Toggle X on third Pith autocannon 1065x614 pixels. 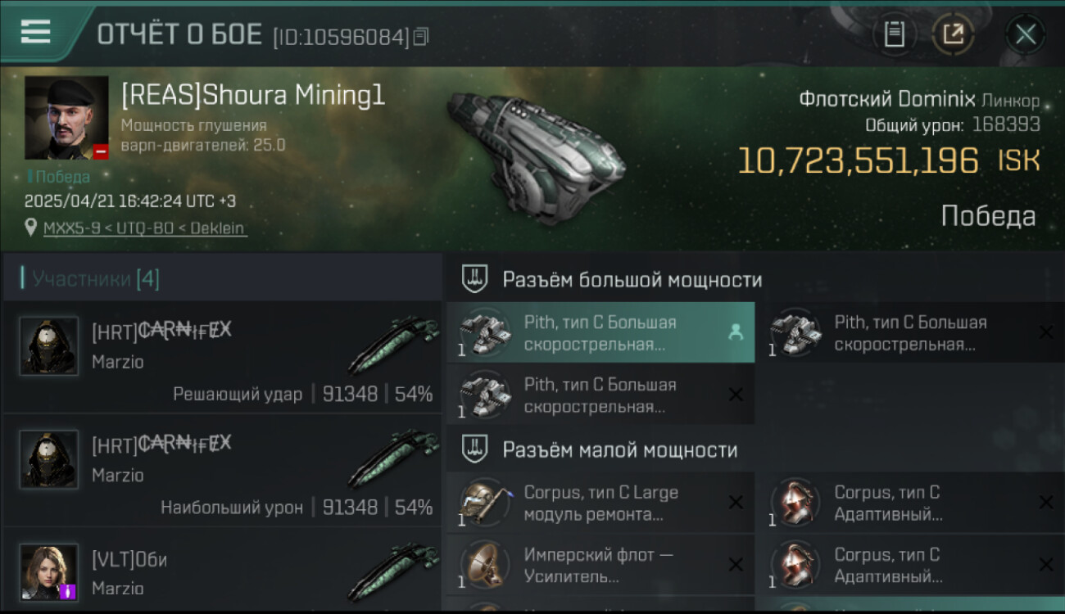click(x=736, y=395)
